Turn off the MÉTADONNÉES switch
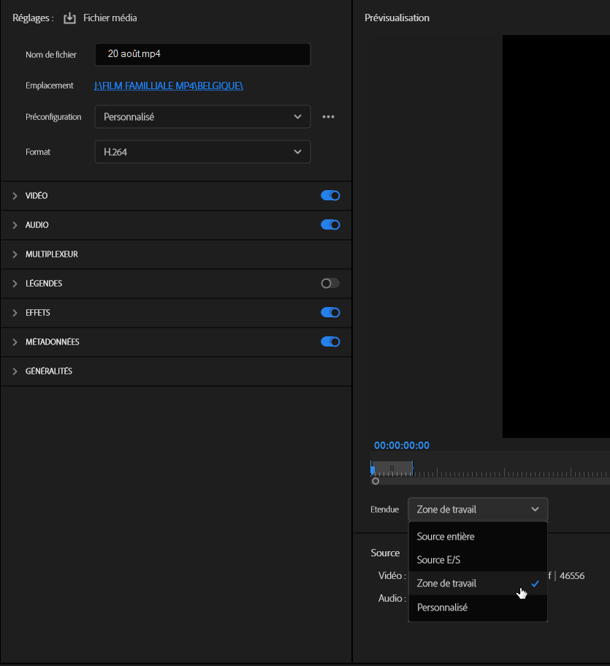This screenshot has width=610, height=666. pos(330,342)
